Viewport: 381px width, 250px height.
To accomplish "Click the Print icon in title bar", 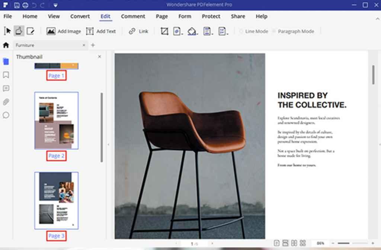I will [25, 5].
